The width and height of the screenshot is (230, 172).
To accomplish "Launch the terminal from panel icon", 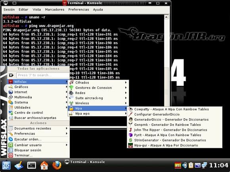I will (32, 165).
